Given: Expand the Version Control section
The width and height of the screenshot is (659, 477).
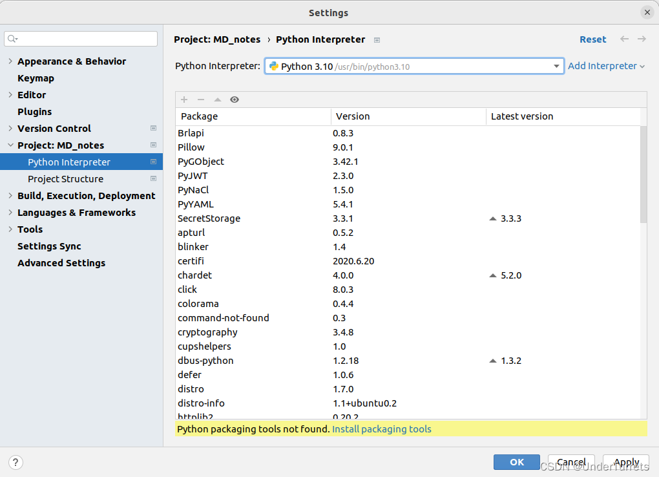Looking at the screenshot, I should point(10,129).
